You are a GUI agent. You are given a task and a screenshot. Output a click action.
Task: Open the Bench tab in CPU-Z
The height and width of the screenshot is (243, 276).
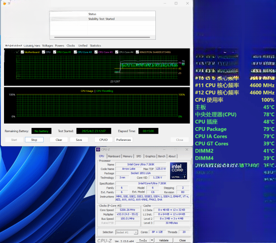(x=162, y=156)
